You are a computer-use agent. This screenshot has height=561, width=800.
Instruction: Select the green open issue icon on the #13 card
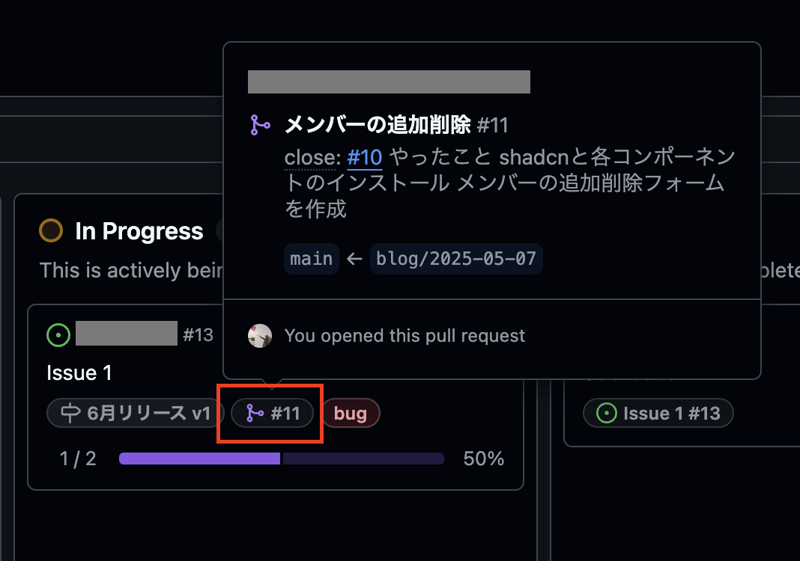(58, 334)
